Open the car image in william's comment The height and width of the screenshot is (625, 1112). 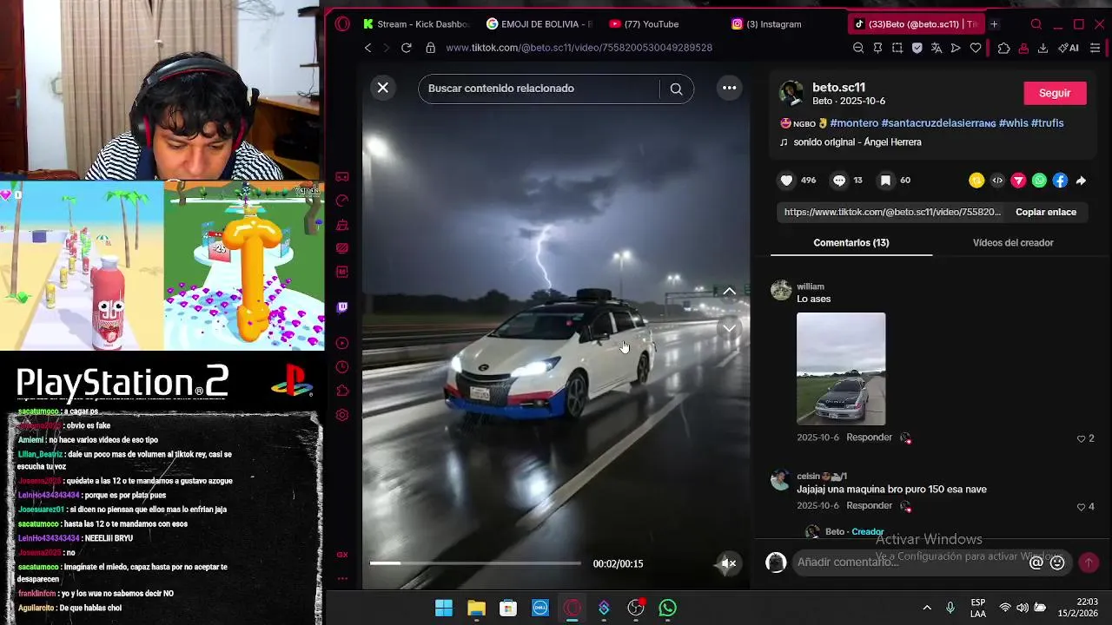[x=841, y=369]
